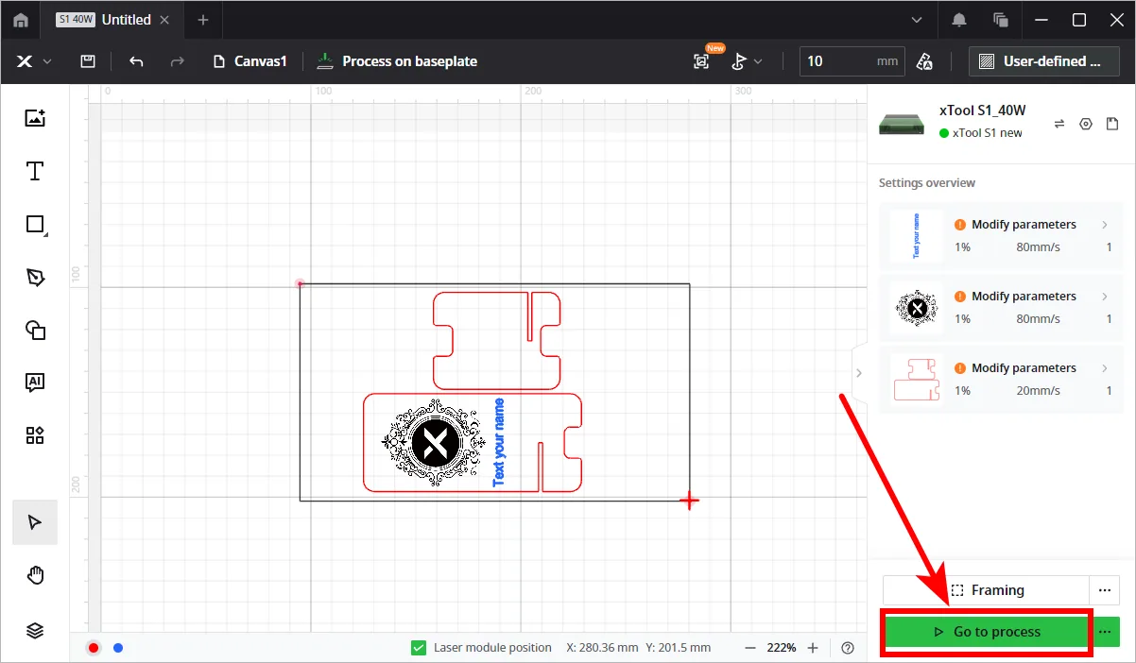Activate the selection arrow tool

click(35, 522)
